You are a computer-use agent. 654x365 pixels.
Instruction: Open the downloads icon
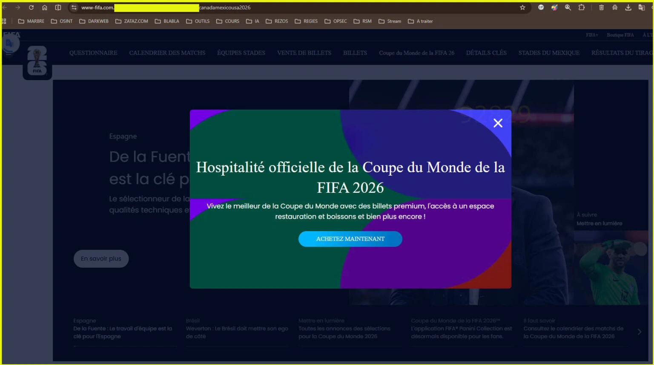point(628,8)
